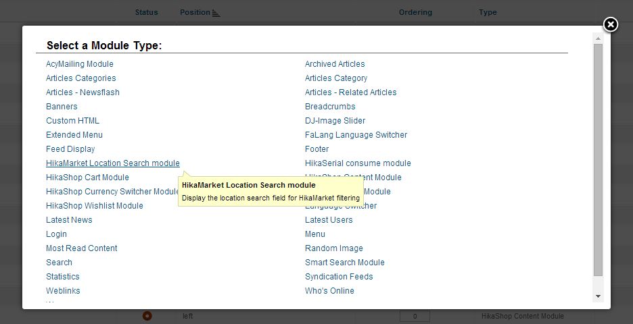
Task: Select the AcyMailing Module type
Action: point(80,64)
